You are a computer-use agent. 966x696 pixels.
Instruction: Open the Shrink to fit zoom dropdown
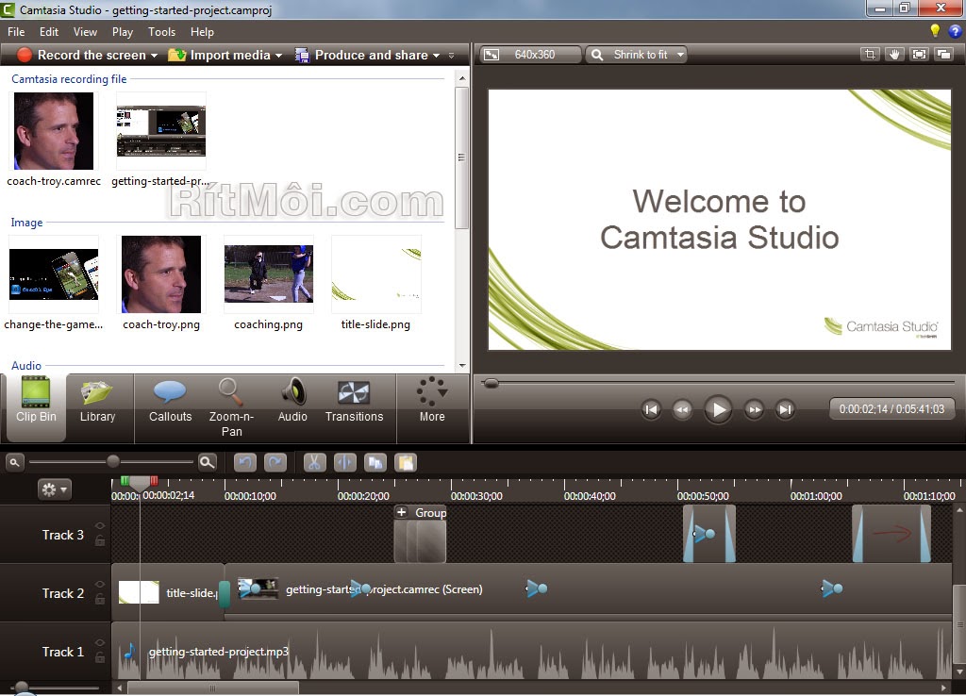pos(636,55)
